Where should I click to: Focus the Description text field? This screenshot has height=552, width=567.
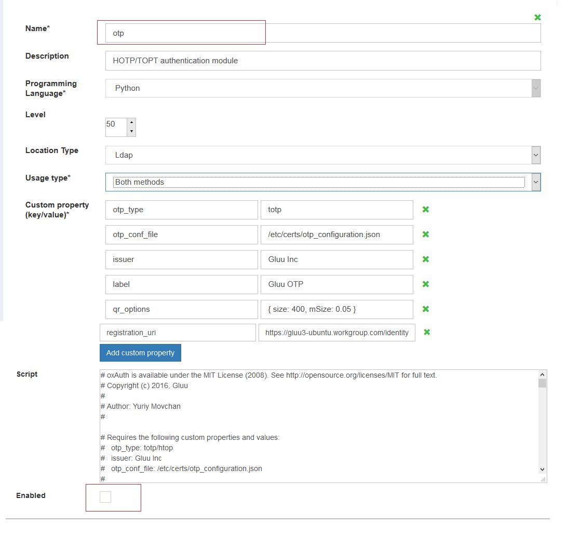tap(322, 61)
